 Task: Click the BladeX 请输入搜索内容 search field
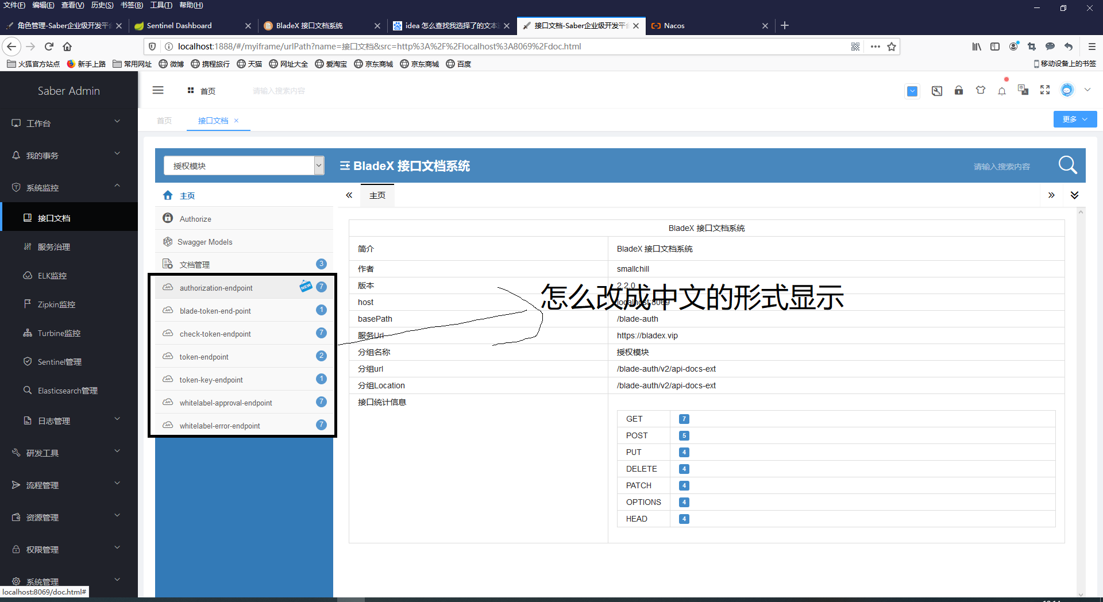click(x=1002, y=167)
